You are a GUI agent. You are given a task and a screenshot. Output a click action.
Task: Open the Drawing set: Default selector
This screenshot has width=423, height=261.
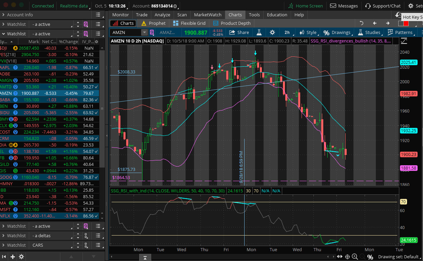click(399, 257)
